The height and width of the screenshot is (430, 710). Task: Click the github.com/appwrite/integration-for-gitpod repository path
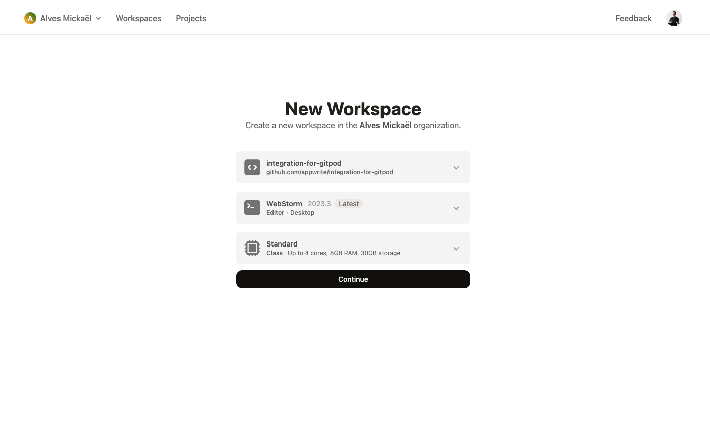pyautogui.click(x=330, y=172)
